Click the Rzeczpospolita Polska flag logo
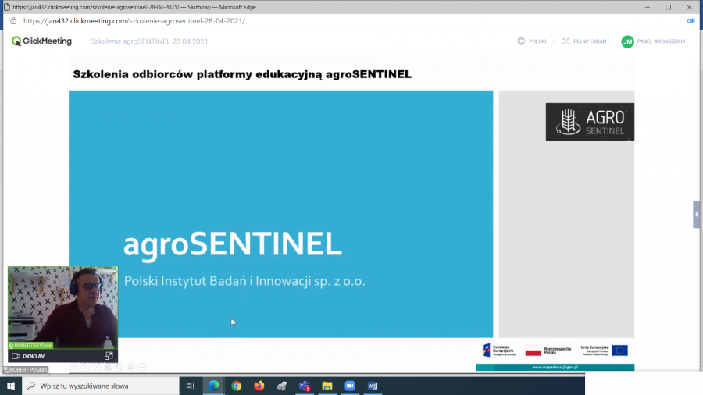Viewport: 703px width, 395px height. pos(548,351)
